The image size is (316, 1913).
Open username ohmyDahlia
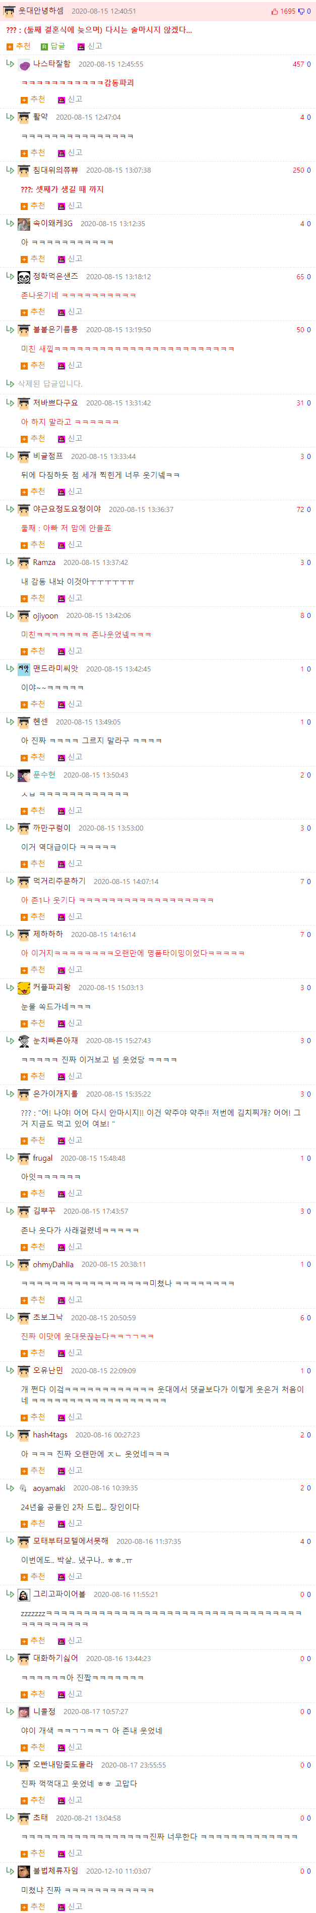click(x=52, y=1264)
